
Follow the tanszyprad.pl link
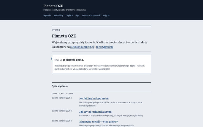coord(104,47)
